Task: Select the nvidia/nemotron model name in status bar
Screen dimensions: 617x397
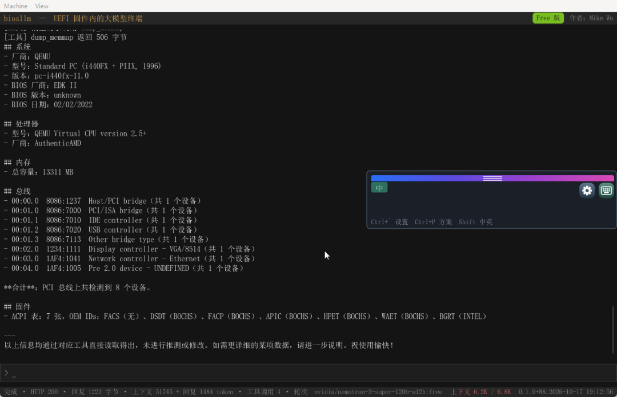Action: pyautogui.click(x=378, y=392)
